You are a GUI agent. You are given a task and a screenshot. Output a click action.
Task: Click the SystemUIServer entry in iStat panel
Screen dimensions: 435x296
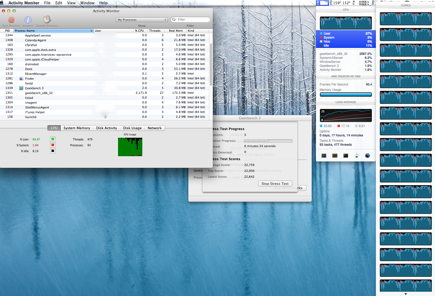pos(346,58)
